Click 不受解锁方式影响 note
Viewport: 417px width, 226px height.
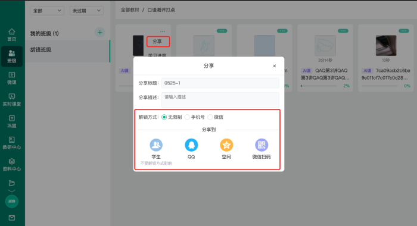pos(156,163)
